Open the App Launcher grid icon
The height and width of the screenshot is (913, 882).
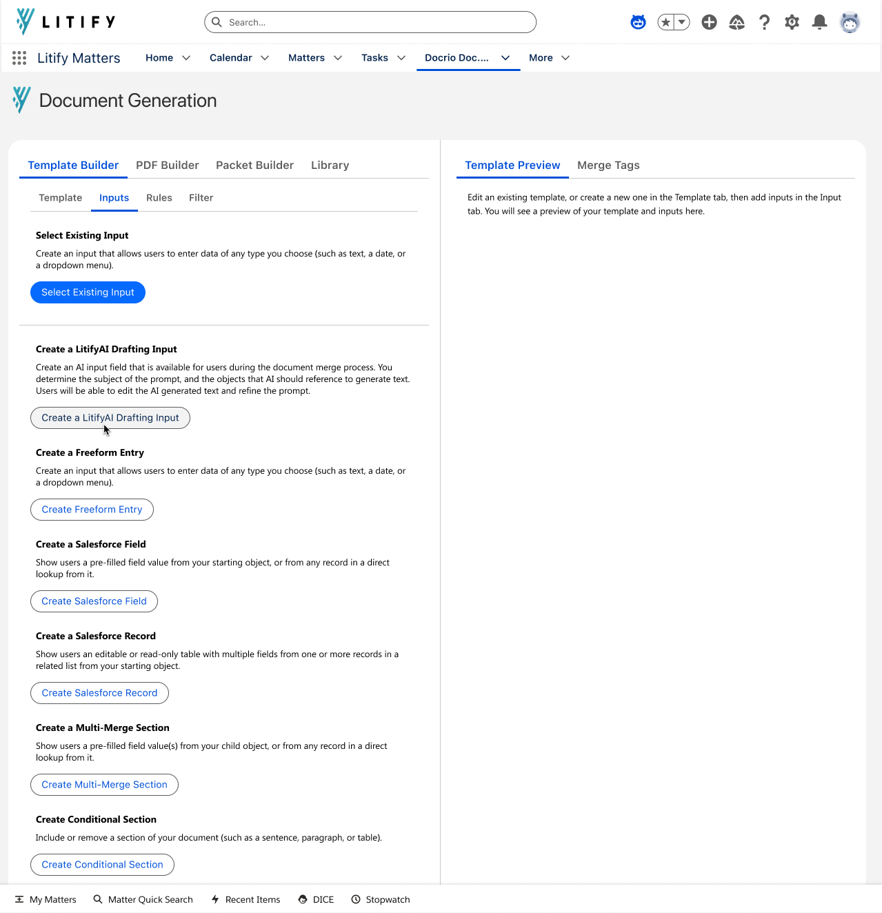pos(19,58)
